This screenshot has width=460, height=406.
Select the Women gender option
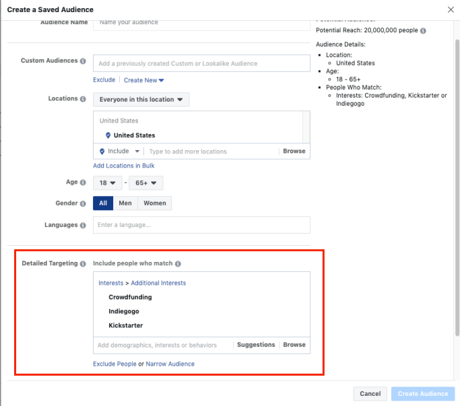(155, 203)
